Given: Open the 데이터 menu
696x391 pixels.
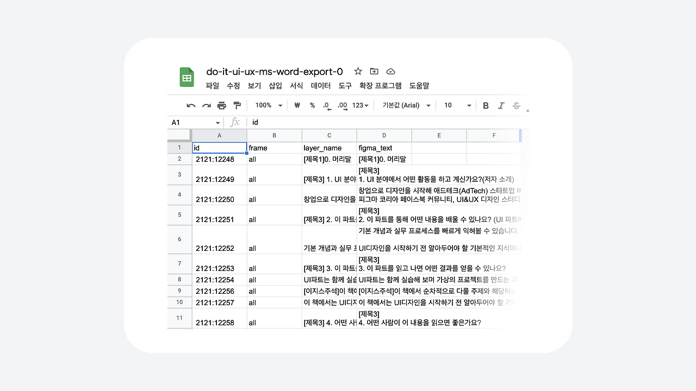Looking at the screenshot, I should click(x=321, y=86).
